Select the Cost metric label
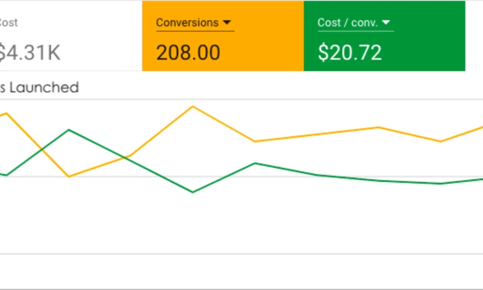483x290 pixels. pos(8,23)
